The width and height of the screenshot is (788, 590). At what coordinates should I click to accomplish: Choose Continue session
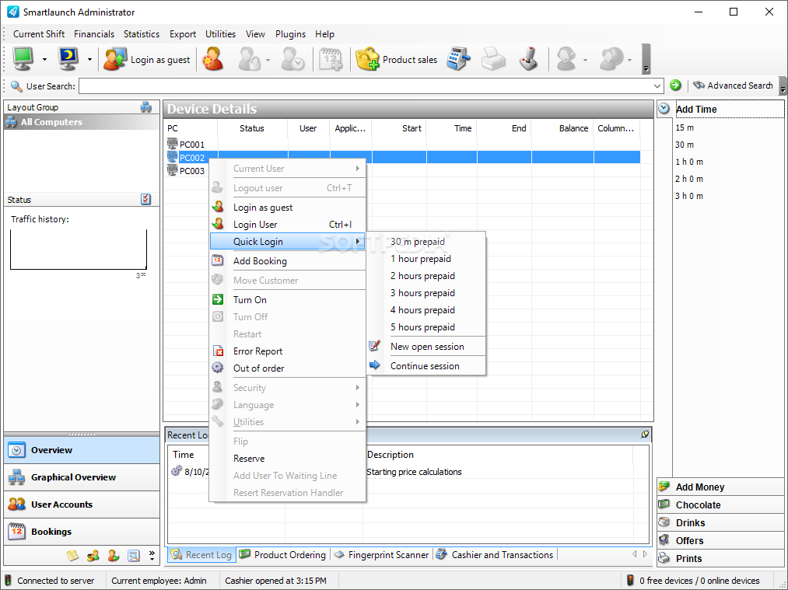tap(426, 366)
